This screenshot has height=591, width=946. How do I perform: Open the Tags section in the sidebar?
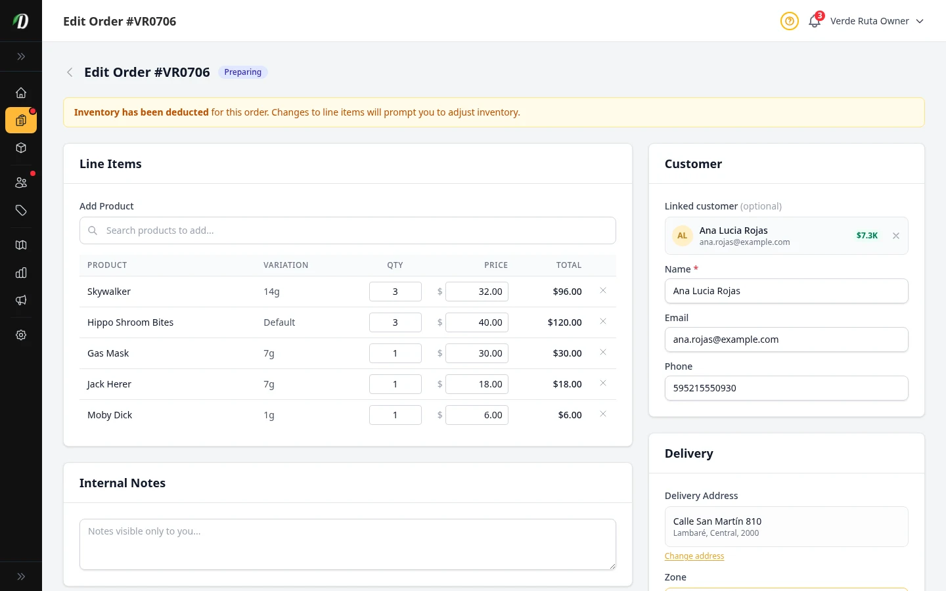[x=21, y=211]
